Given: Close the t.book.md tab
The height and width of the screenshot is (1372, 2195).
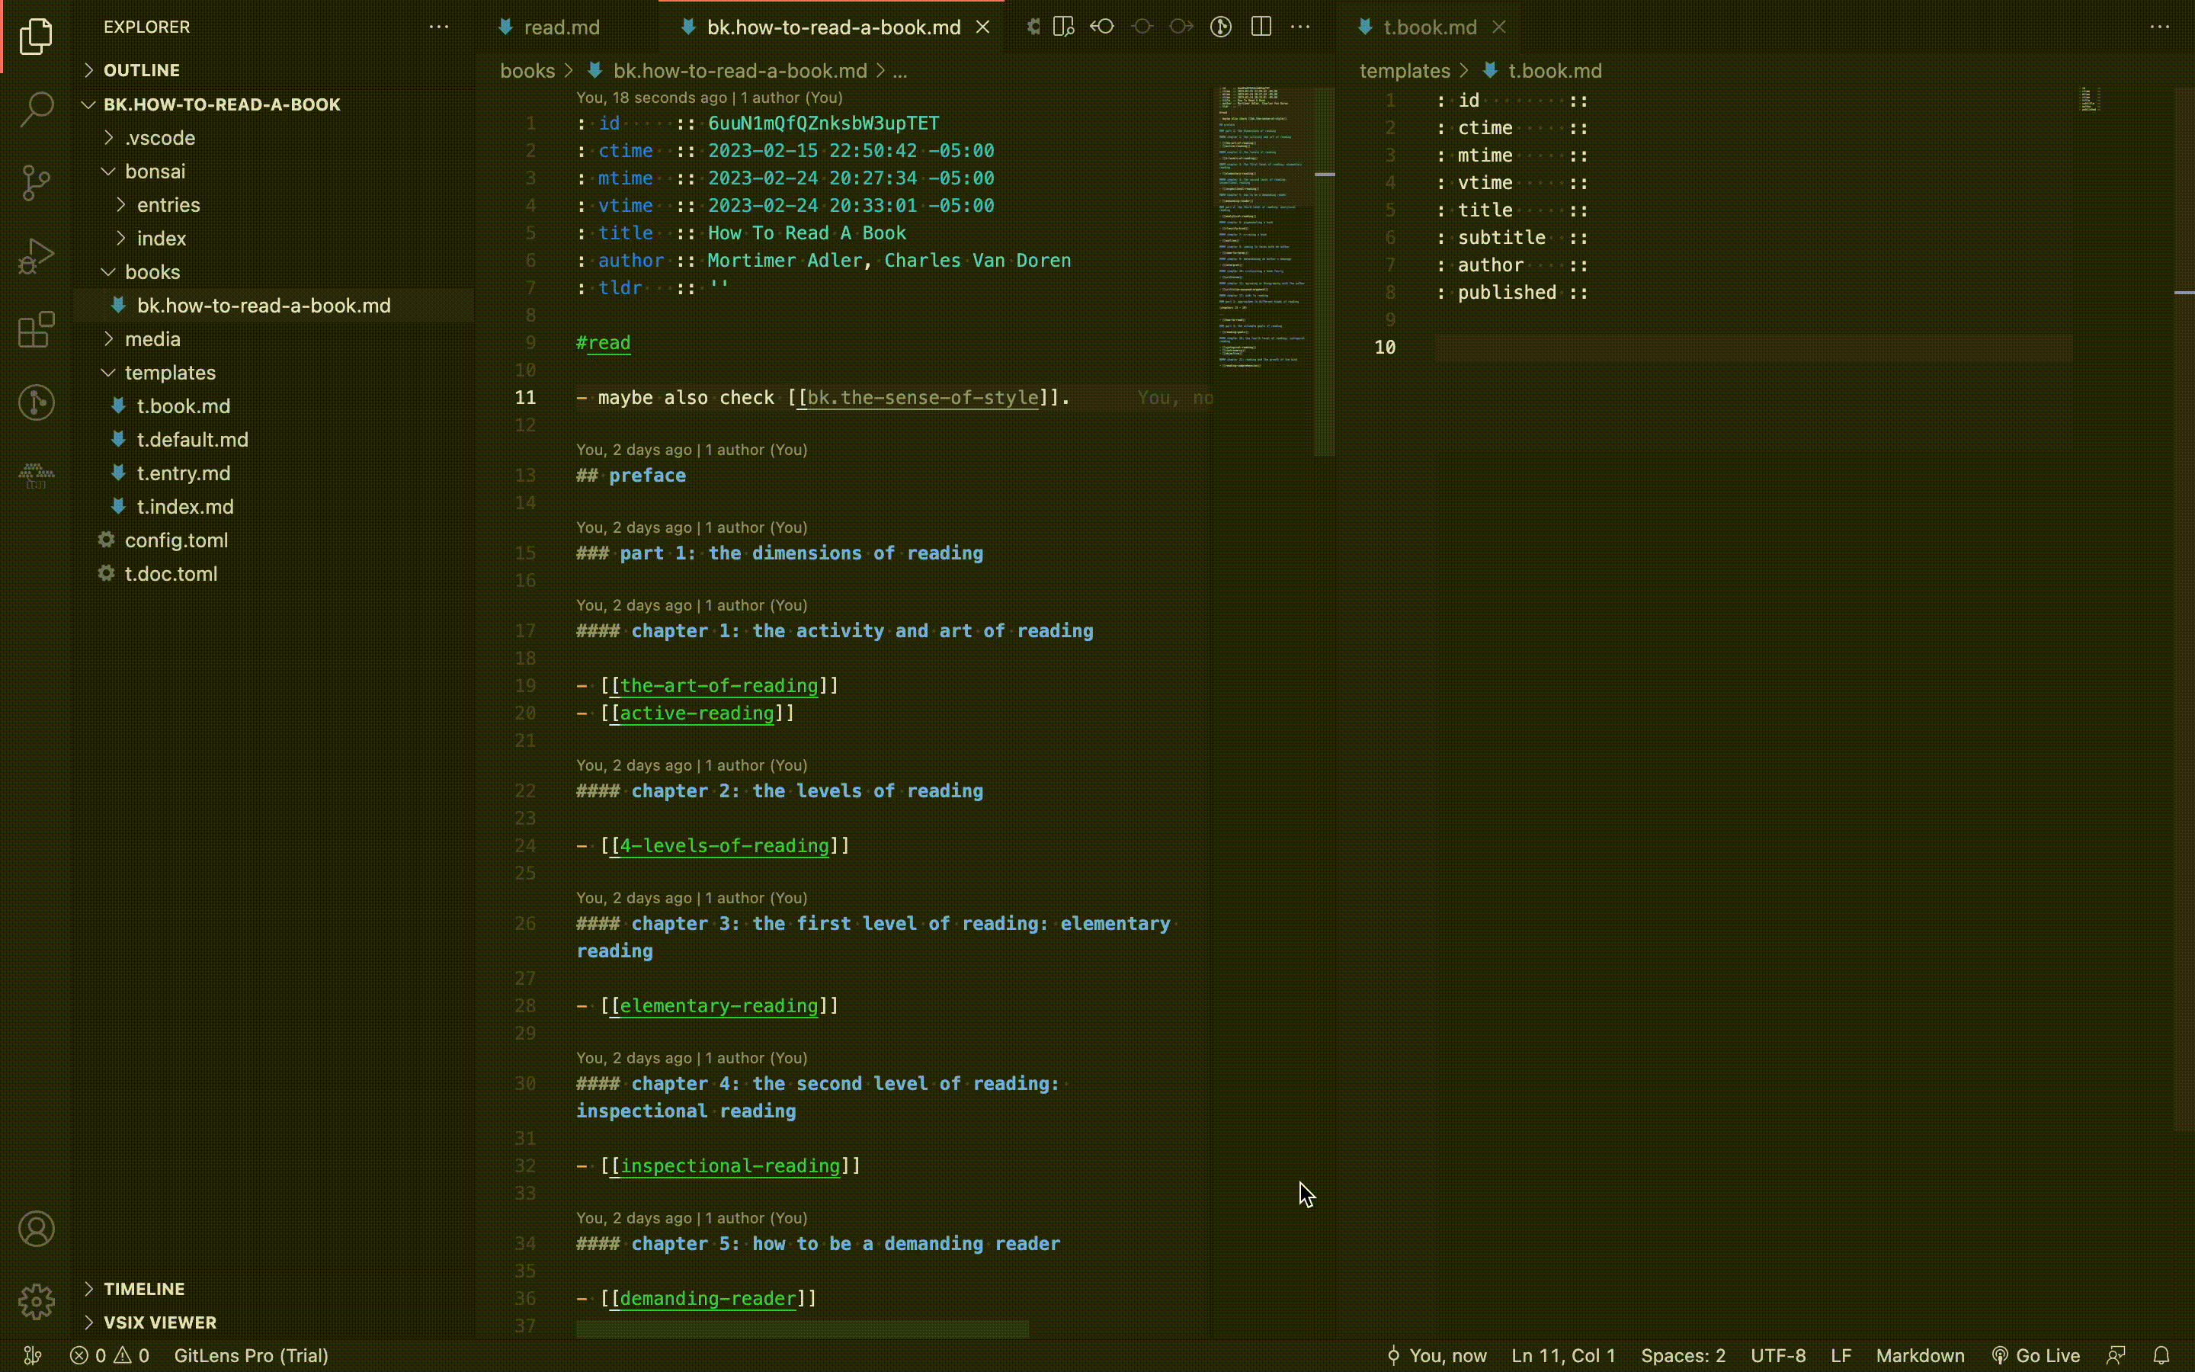Looking at the screenshot, I should click(1499, 27).
